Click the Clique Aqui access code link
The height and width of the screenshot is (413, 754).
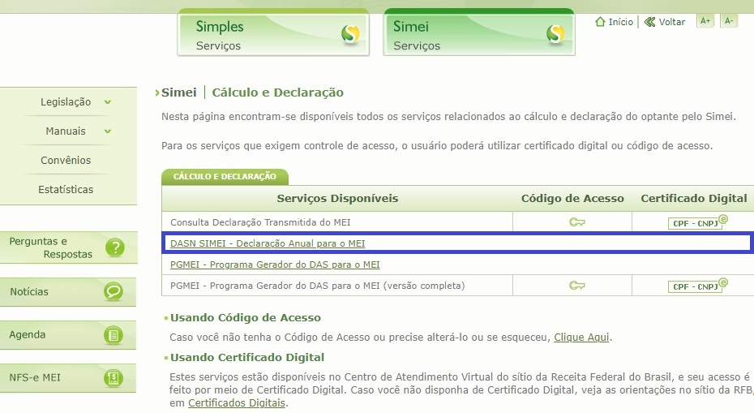coord(581,338)
